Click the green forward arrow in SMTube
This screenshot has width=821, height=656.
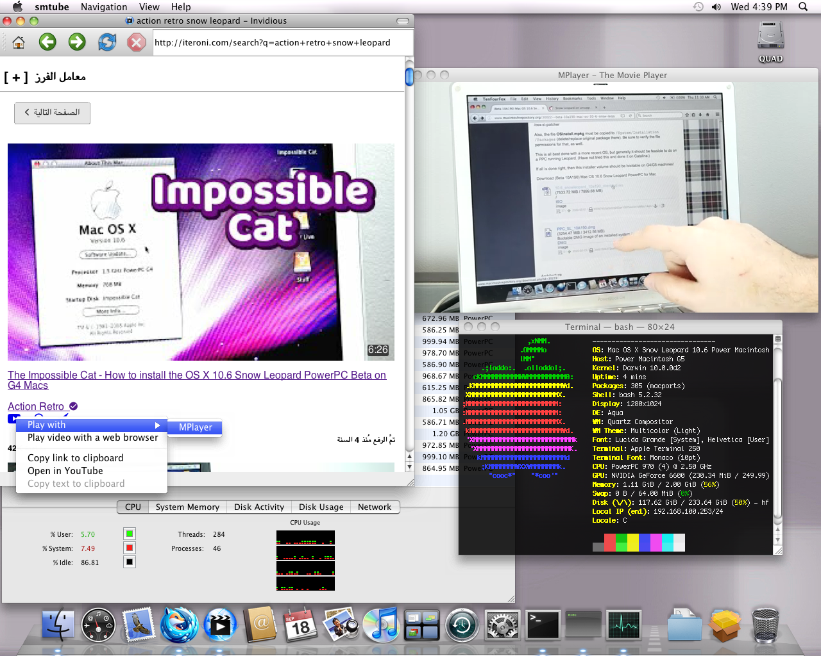point(77,42)
